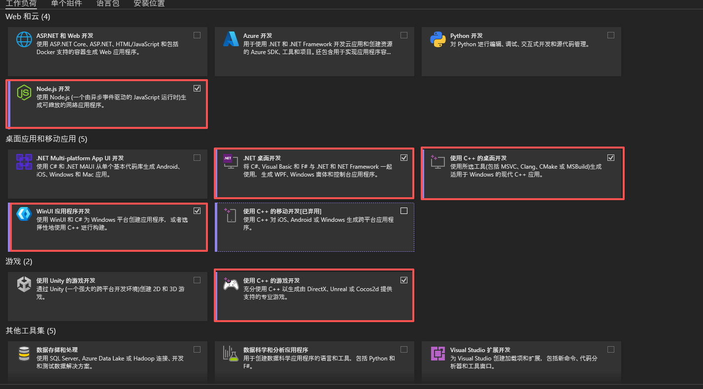Check the 使用 Unity 的游戏开发 checkbox

(x=197, y=280)
